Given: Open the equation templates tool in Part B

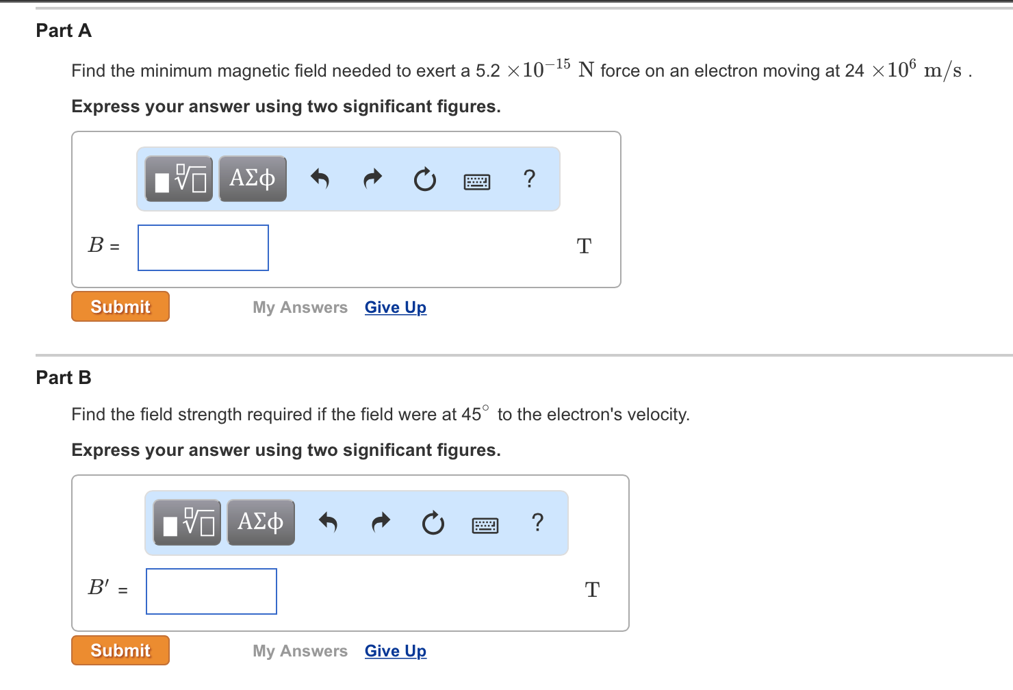Looking at the screenshot, I should pos(187,522).
